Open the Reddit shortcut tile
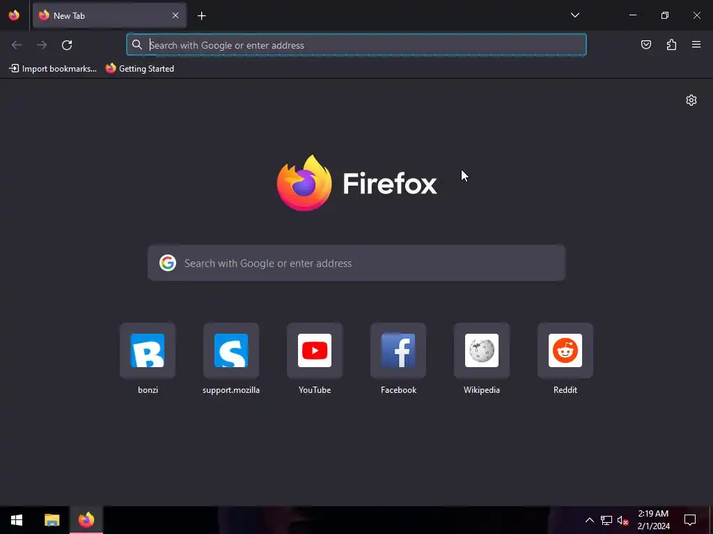 point(565,350)
